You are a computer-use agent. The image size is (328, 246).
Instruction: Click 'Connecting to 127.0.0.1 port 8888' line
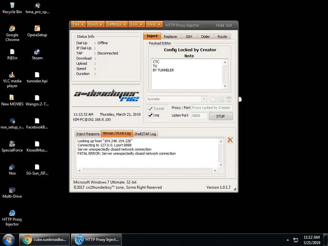click(105, 145)
